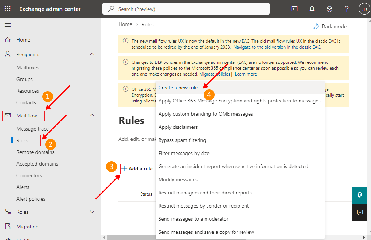Open the headset support widget
This screenshot has height=240, width=371.
[x=360, y=195]
